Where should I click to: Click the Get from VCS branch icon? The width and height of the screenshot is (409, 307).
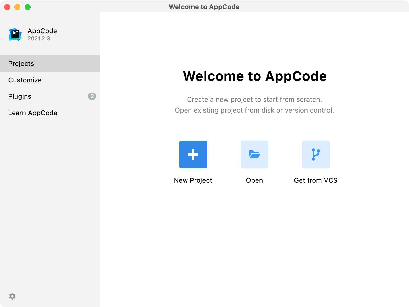pos(316,155)
